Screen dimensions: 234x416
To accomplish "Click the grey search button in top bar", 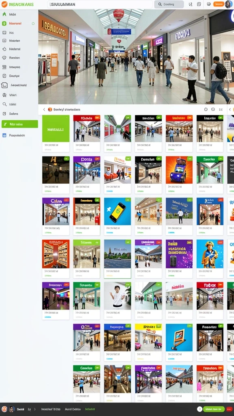I will click(x=169, y=4).
